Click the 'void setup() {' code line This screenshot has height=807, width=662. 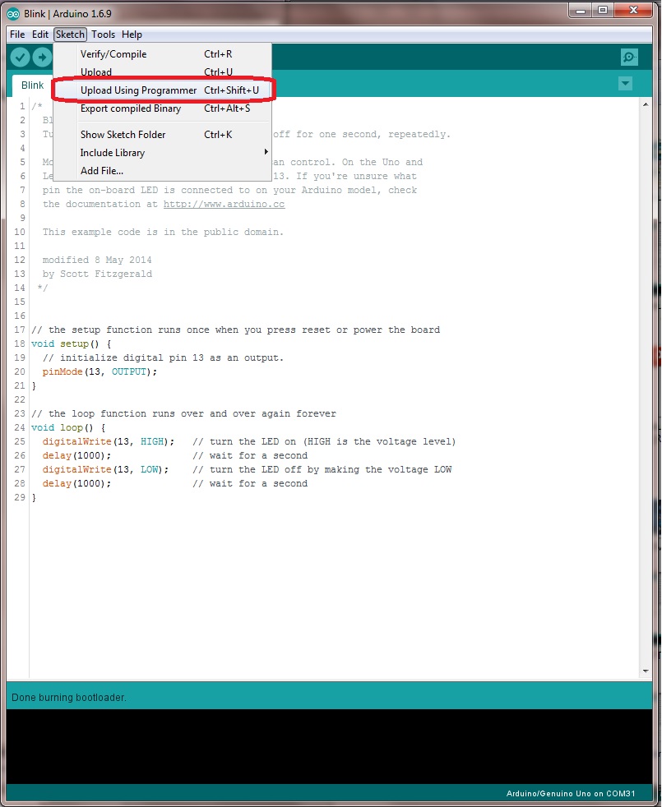click(71, 344)
